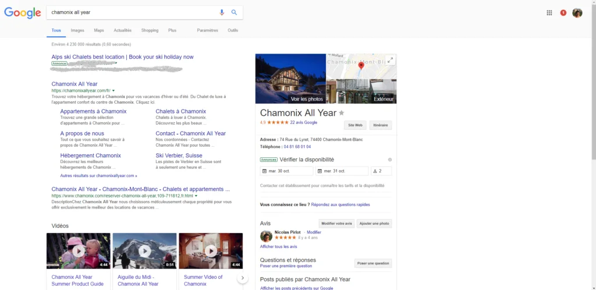Open Paramètres search settings
596x290 pixels.
208,30
